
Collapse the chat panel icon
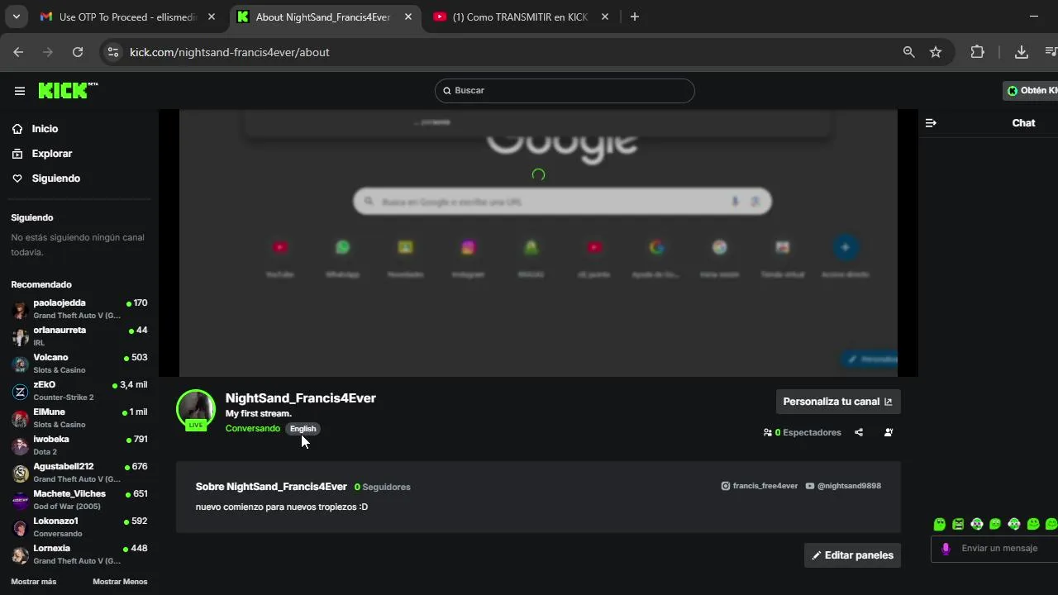[931, 123]
